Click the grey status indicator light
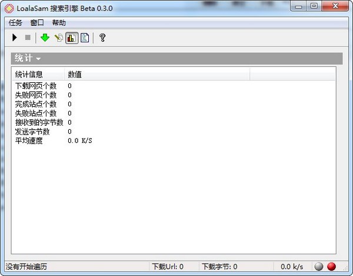Viewport: 353px width, 276px height. click(318, 267)
